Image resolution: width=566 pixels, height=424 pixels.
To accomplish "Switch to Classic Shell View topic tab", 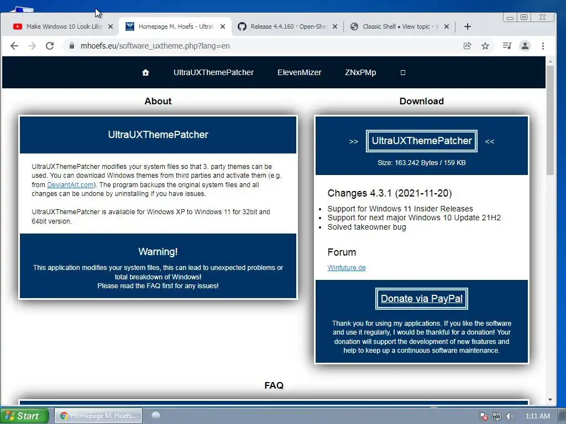I will [x=399, y=26].
